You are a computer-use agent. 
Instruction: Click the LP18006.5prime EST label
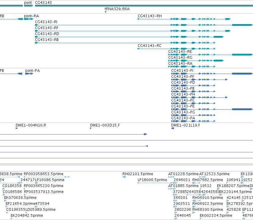(x=152, y=180)
